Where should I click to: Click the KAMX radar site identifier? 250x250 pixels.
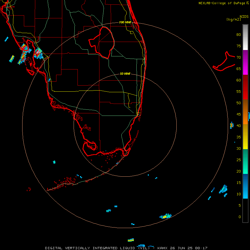pyautogui.click(x=163, y=248)
